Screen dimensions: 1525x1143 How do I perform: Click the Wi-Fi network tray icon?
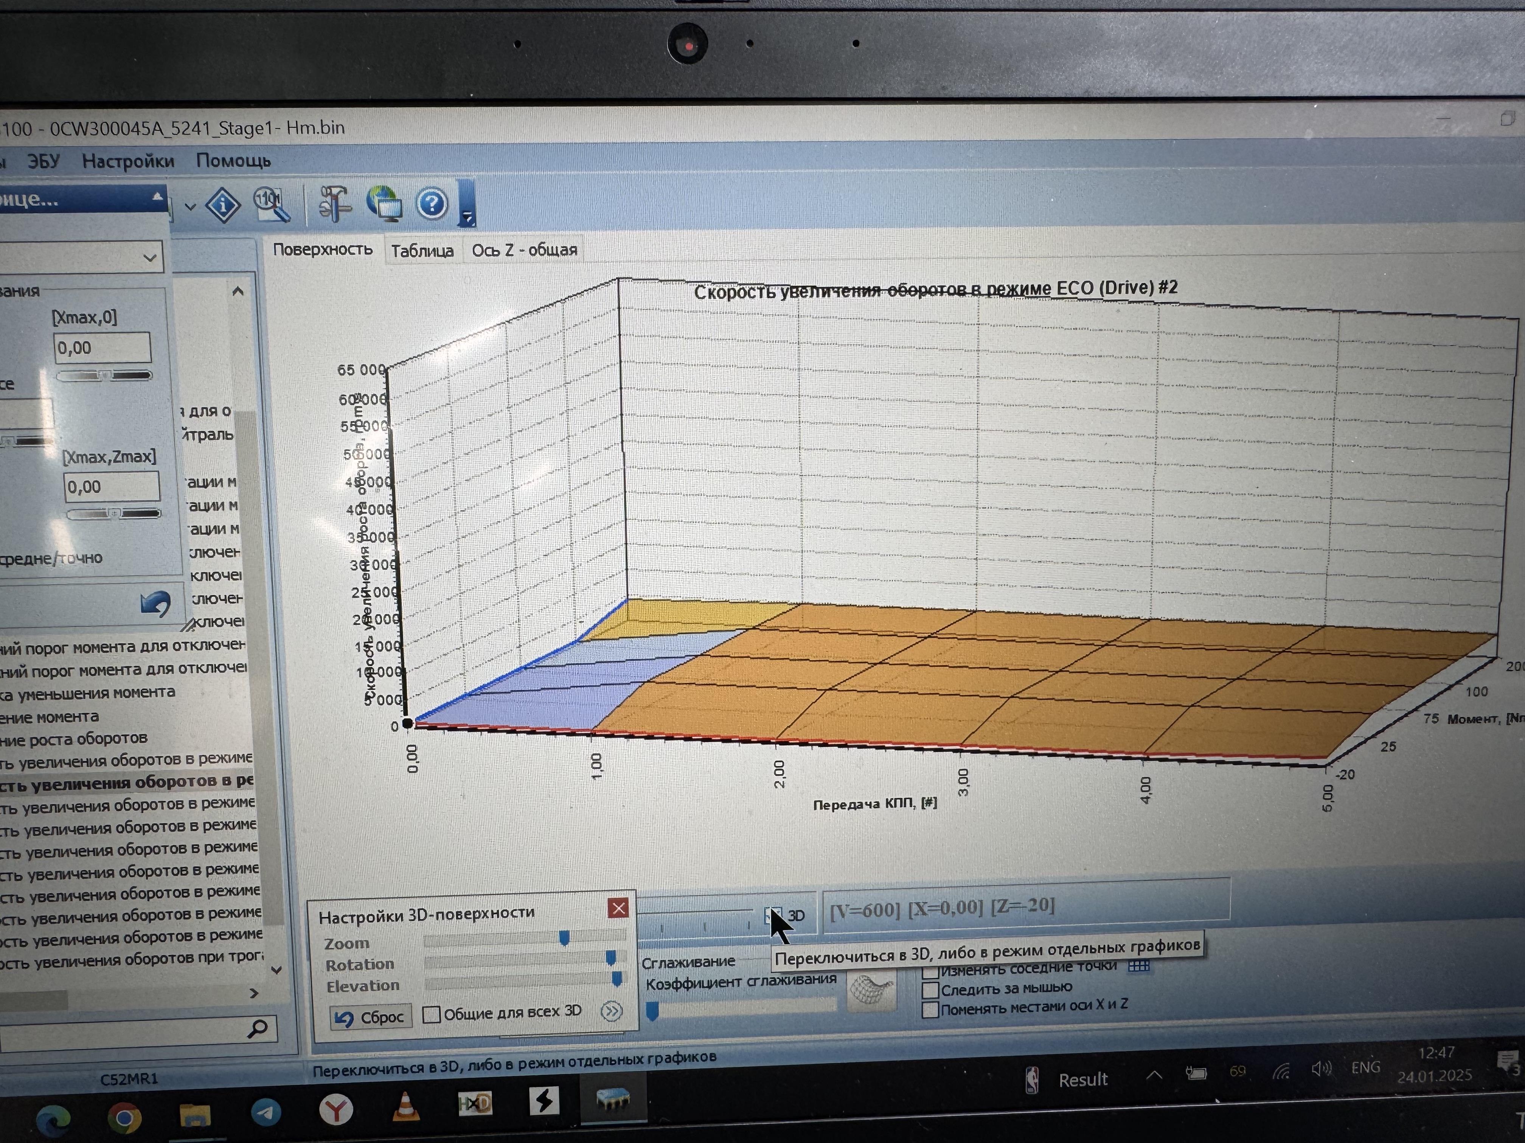(x=1282, y=1071)
